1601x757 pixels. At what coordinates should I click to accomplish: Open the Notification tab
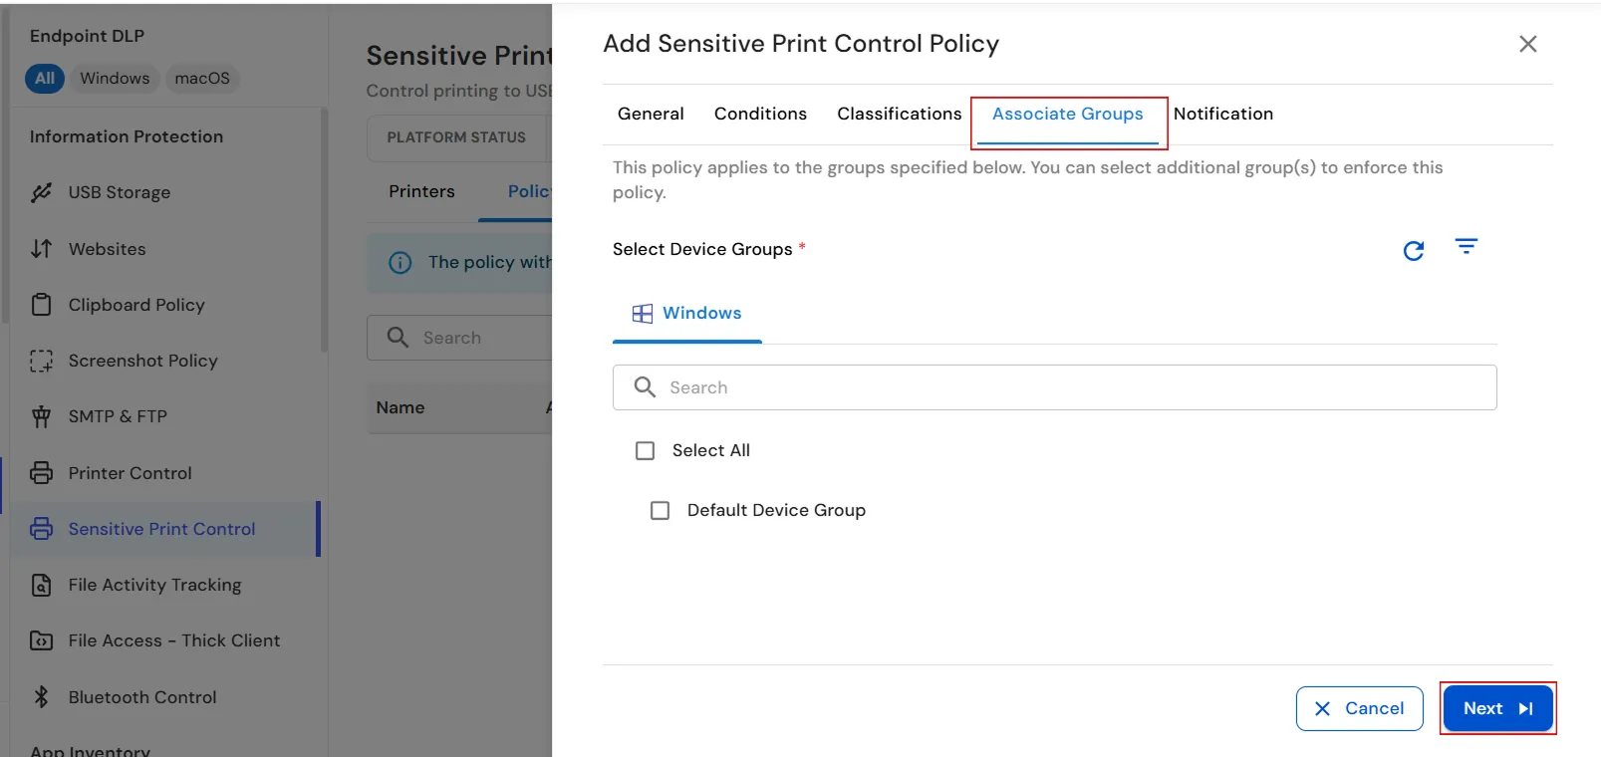(x=1223, y=115)
